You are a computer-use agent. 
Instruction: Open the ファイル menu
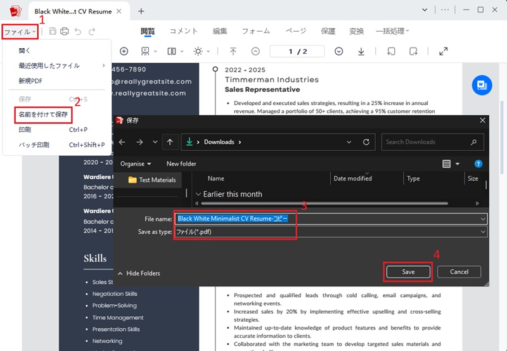coord(20,32)
